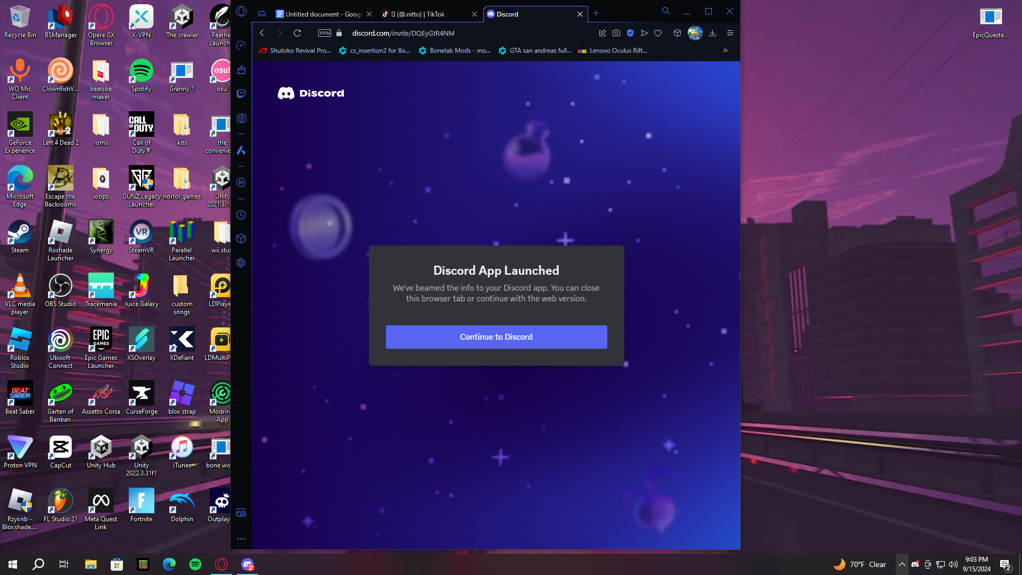The height and width of the screenshot is (575, 1022).
Task: Expand hidden bookmarks chevron
Action: point(725,51)
